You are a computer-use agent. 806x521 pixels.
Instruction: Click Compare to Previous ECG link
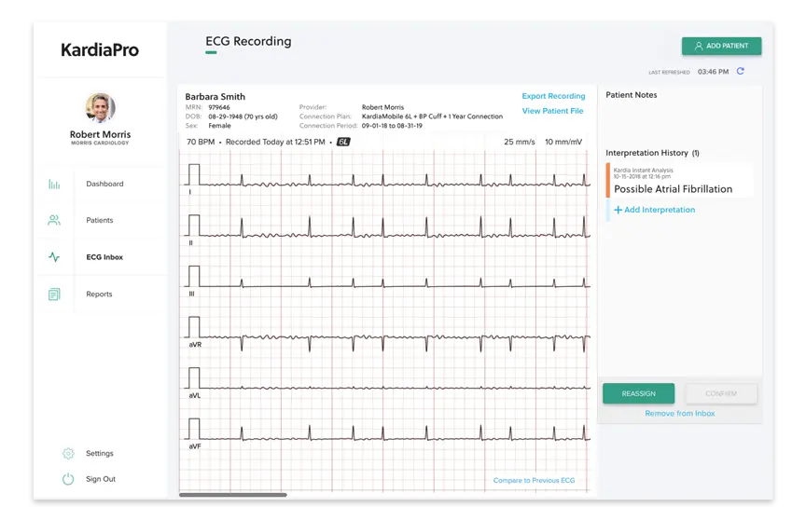click(x=534, y=481)
